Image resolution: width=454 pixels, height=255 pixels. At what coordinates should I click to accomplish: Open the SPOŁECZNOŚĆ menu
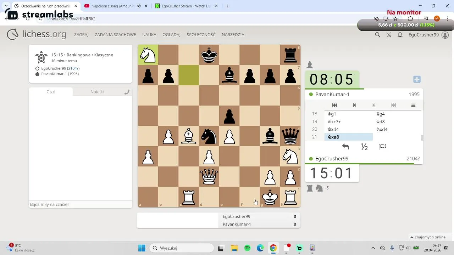(x=201, y=35)
